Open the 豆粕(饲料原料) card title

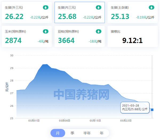point(68,32)
